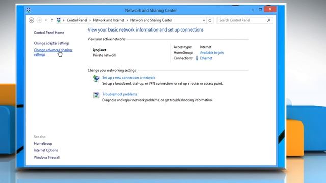Click the search magnifier icon

[x=269, y=20]
